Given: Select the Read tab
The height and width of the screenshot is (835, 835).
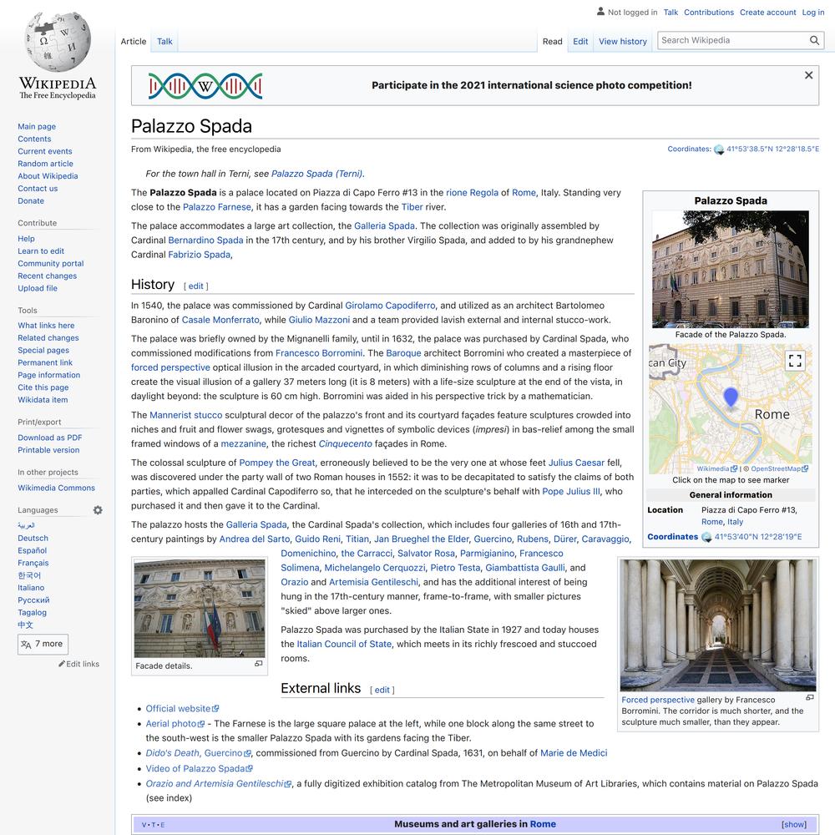Looking at the screenshot, I should click(552, 42).
